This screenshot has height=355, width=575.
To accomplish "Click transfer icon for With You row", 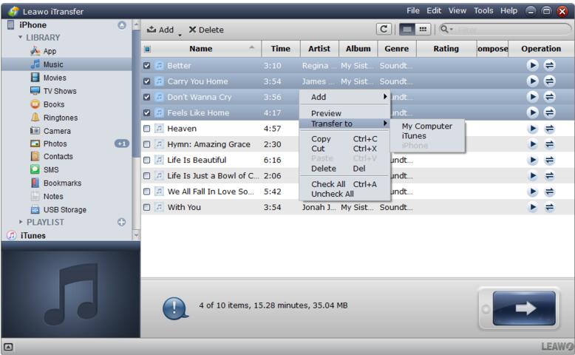I will click(550, 208).
